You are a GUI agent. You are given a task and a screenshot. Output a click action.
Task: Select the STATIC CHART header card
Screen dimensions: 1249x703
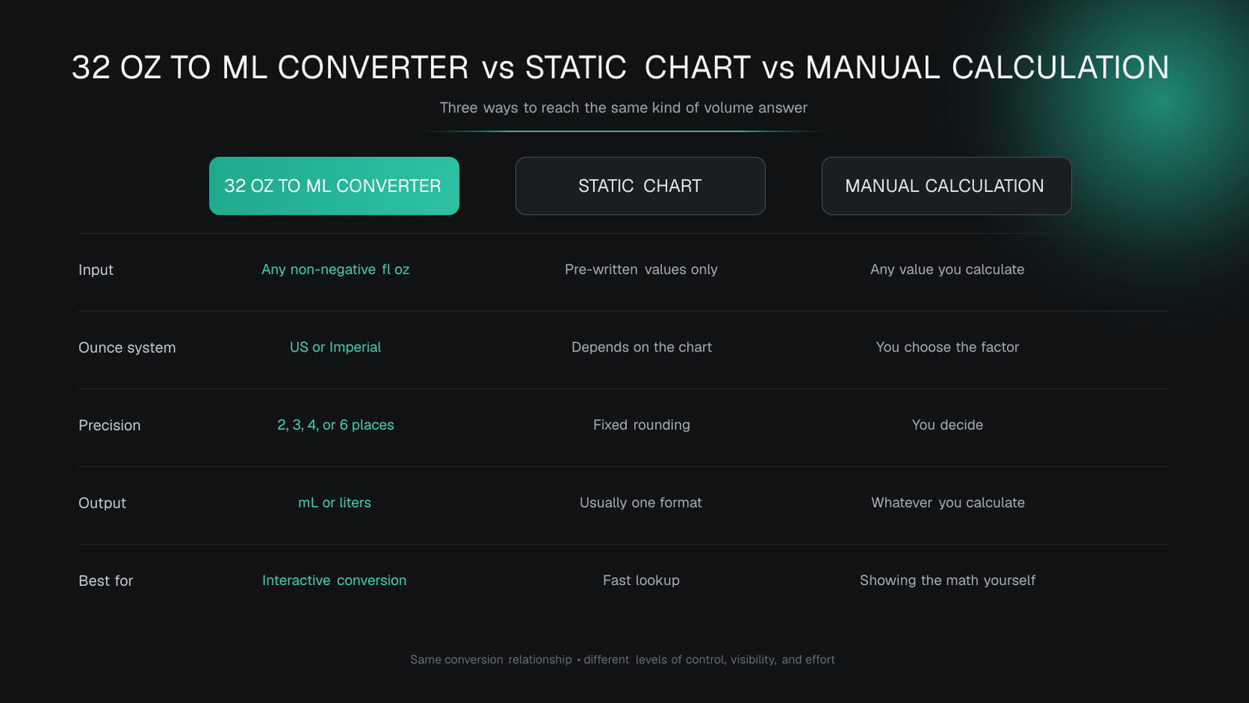pos(640,186)
